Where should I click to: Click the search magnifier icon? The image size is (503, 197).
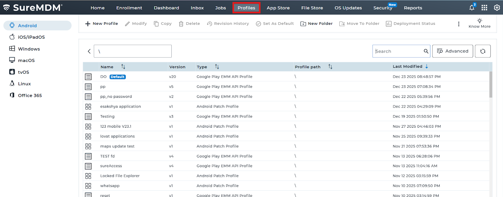click(426, 51)
